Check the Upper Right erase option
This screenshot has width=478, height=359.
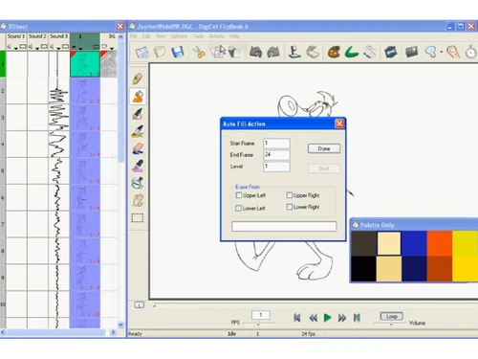290,195
